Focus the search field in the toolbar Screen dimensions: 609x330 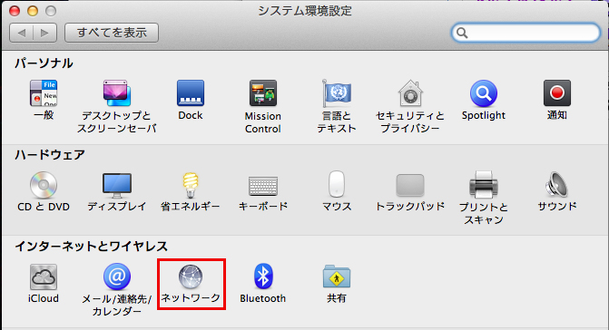pyautogui.click(x=526, y=33)
